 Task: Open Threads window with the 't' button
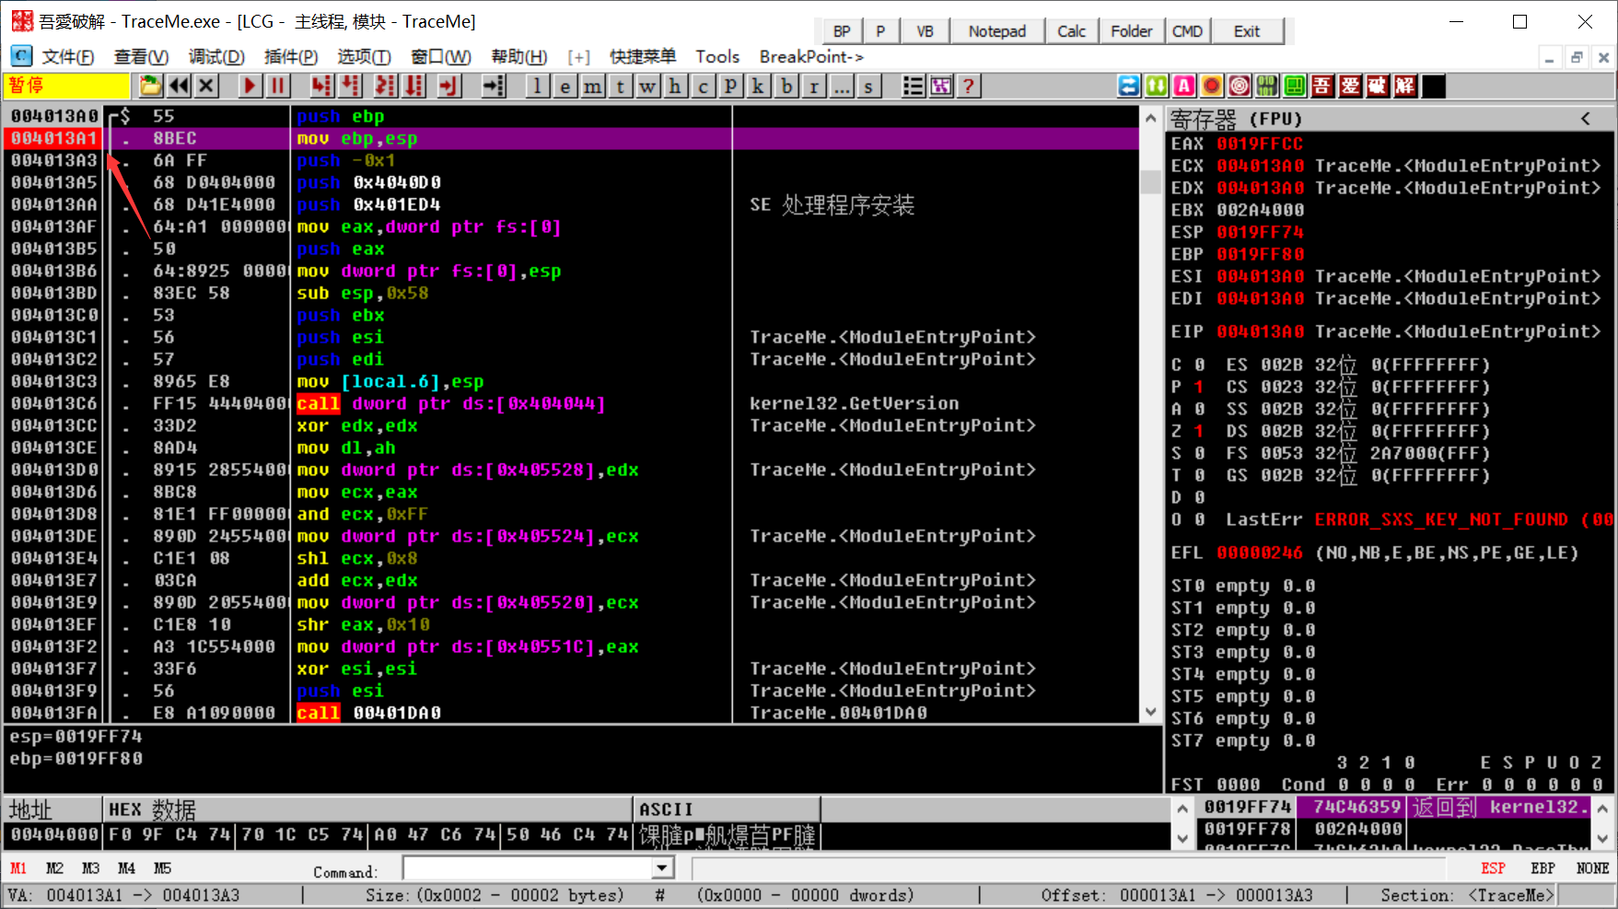[621, 87]
